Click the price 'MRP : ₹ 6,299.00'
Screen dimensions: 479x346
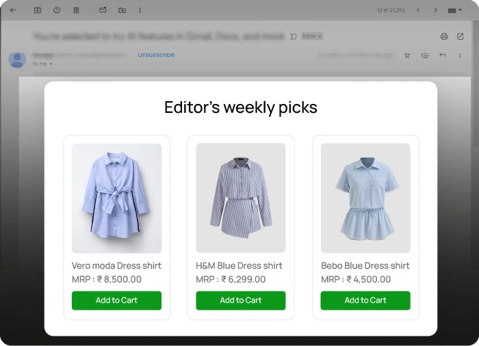[x=231, y=280]
